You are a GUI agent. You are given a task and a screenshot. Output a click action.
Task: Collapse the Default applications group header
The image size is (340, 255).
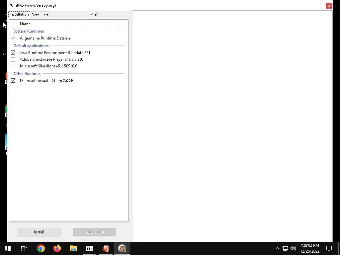click(31, 46)
